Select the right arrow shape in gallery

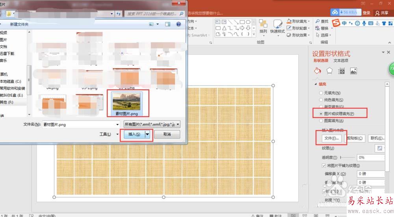click(242, 28)
